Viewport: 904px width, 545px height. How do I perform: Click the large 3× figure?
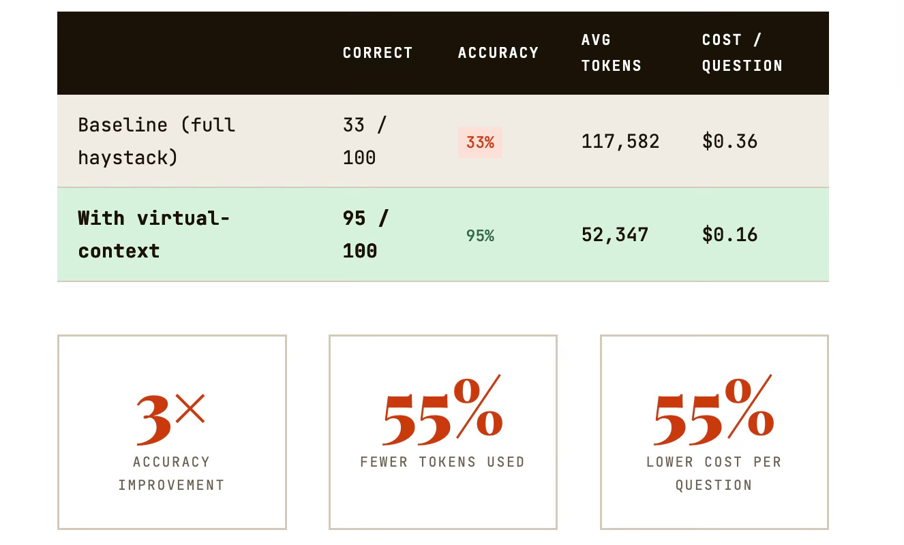pyautogui.click(x=170, y=417)
